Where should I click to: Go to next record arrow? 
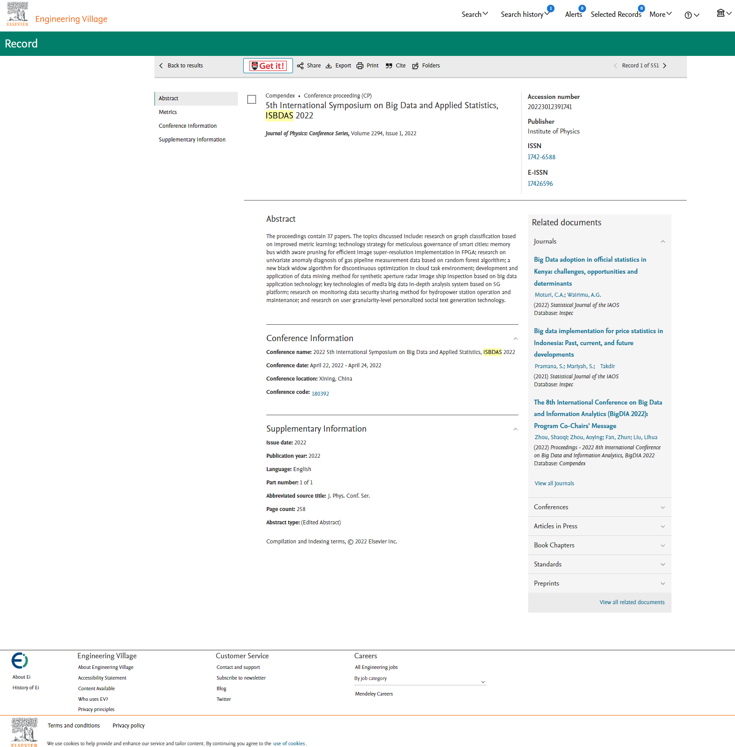tap(664, 66)
